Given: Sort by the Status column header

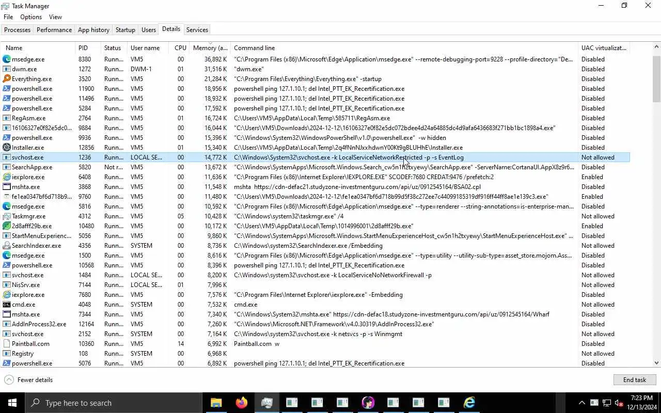Looking at the screenshot, I should pos(114,48).
